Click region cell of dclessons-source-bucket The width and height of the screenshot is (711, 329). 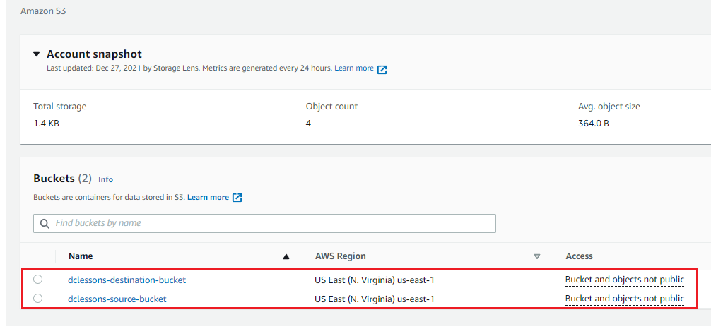[x=375, y=299]
